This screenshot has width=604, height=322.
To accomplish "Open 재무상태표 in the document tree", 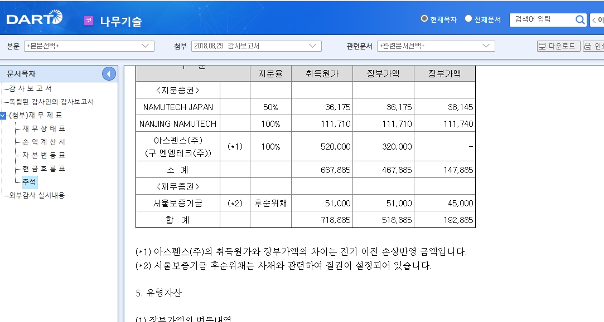I will click(44, 128).
